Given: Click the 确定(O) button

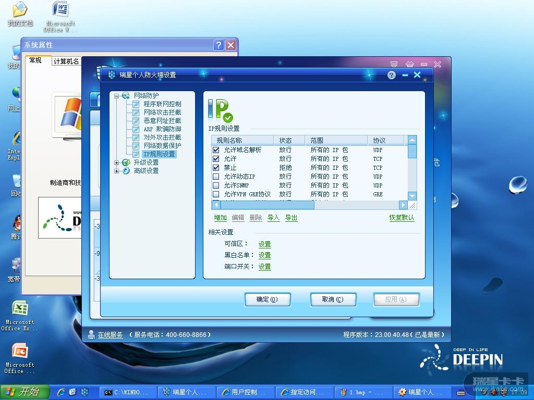Looking at the screenshot, I should (x=268, y=299).
